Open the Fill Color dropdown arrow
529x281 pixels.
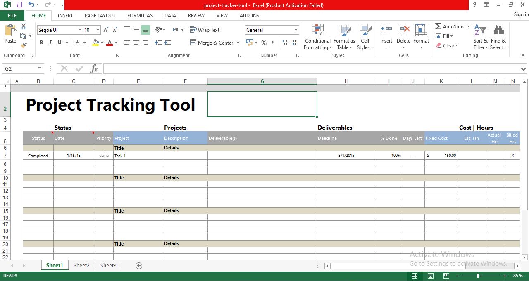coord(101,43)
